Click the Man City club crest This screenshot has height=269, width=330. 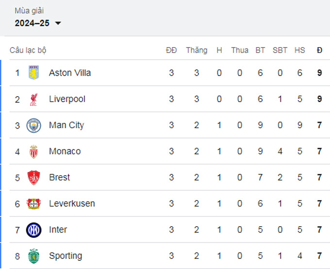click(33, 125)
